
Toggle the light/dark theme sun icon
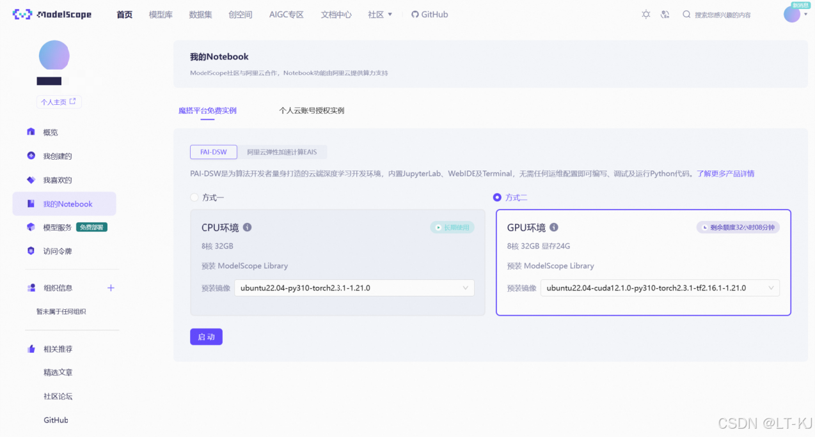click(x=646, y=14)
